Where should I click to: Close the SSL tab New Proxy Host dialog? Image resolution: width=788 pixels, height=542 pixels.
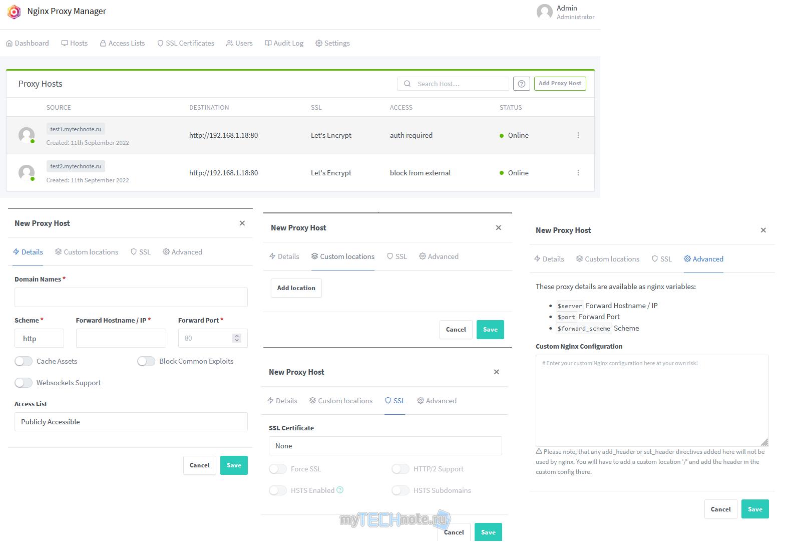pyautogui.click(x=496, y=372)
